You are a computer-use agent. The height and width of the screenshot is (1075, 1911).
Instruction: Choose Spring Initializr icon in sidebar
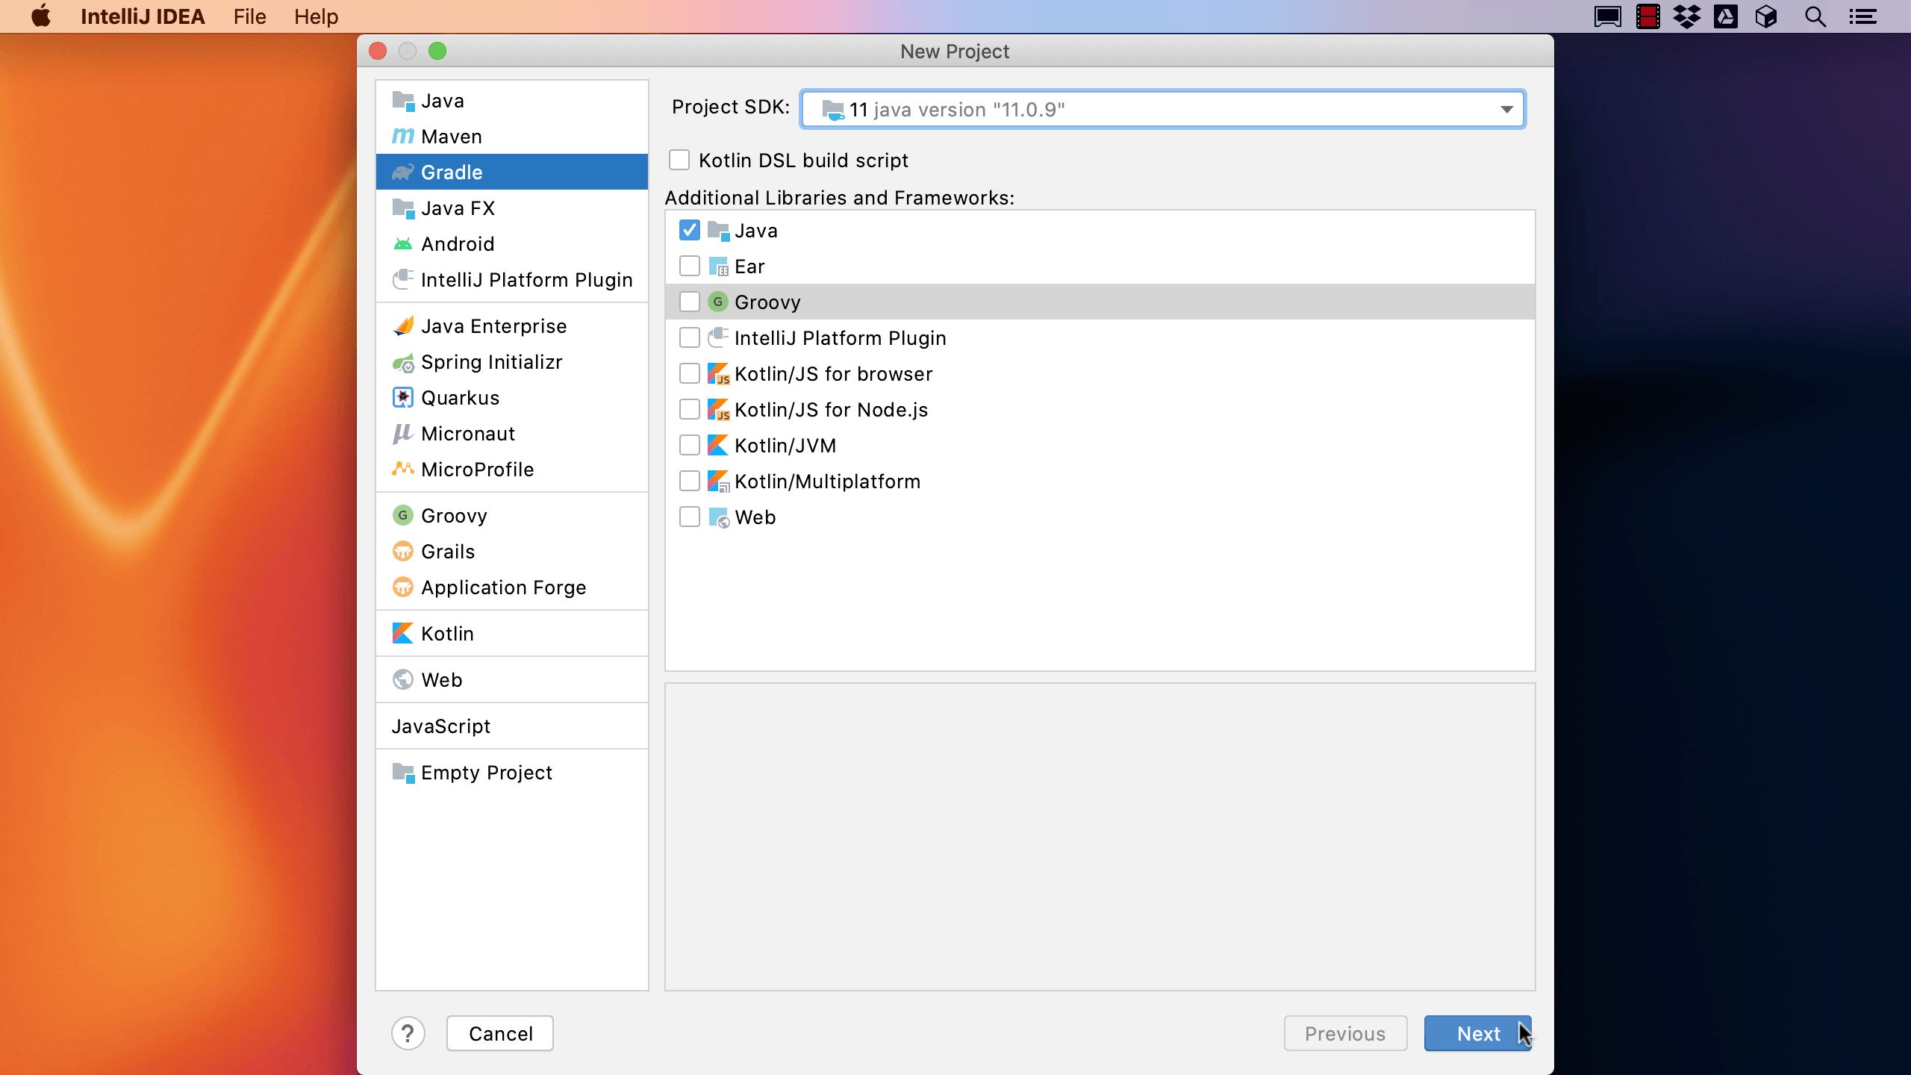pyautogui.click(x=402, y=363)
